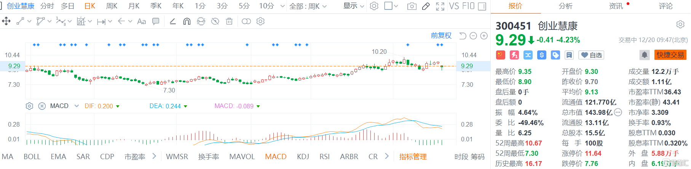691x169 pixels.
Task: Open the DIF line options arrow
Action: click(118, 106)
